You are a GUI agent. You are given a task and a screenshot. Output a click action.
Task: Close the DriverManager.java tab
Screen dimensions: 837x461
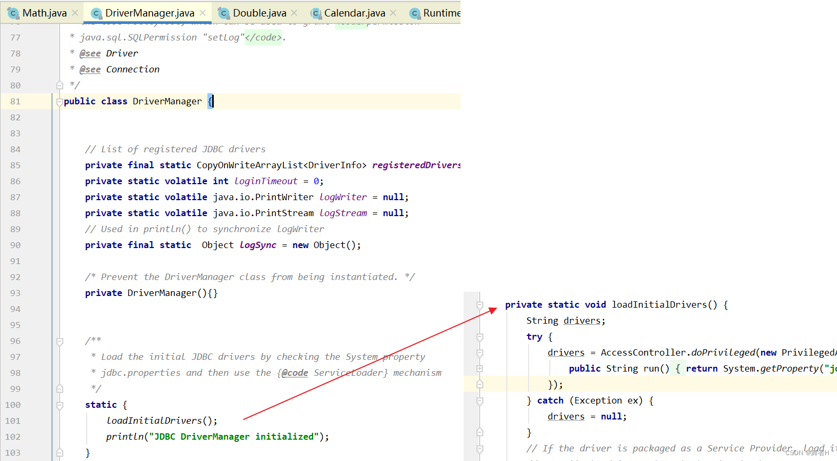[x=203, y=13]
